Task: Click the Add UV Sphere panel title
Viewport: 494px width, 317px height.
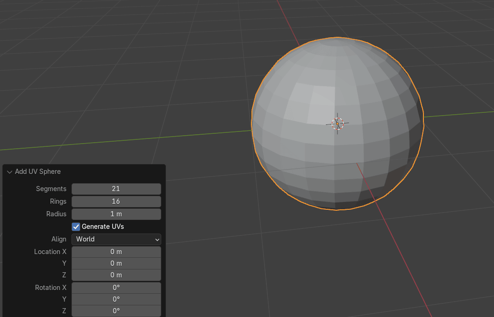Action: pyautogui.click(x=38, y=172)
